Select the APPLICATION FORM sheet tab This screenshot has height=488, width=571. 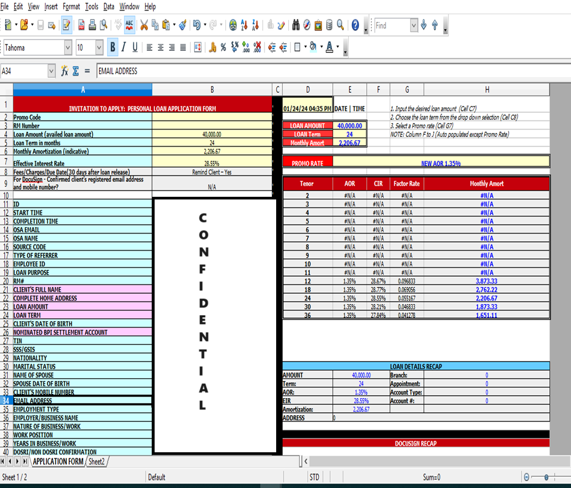coord(58,461)
